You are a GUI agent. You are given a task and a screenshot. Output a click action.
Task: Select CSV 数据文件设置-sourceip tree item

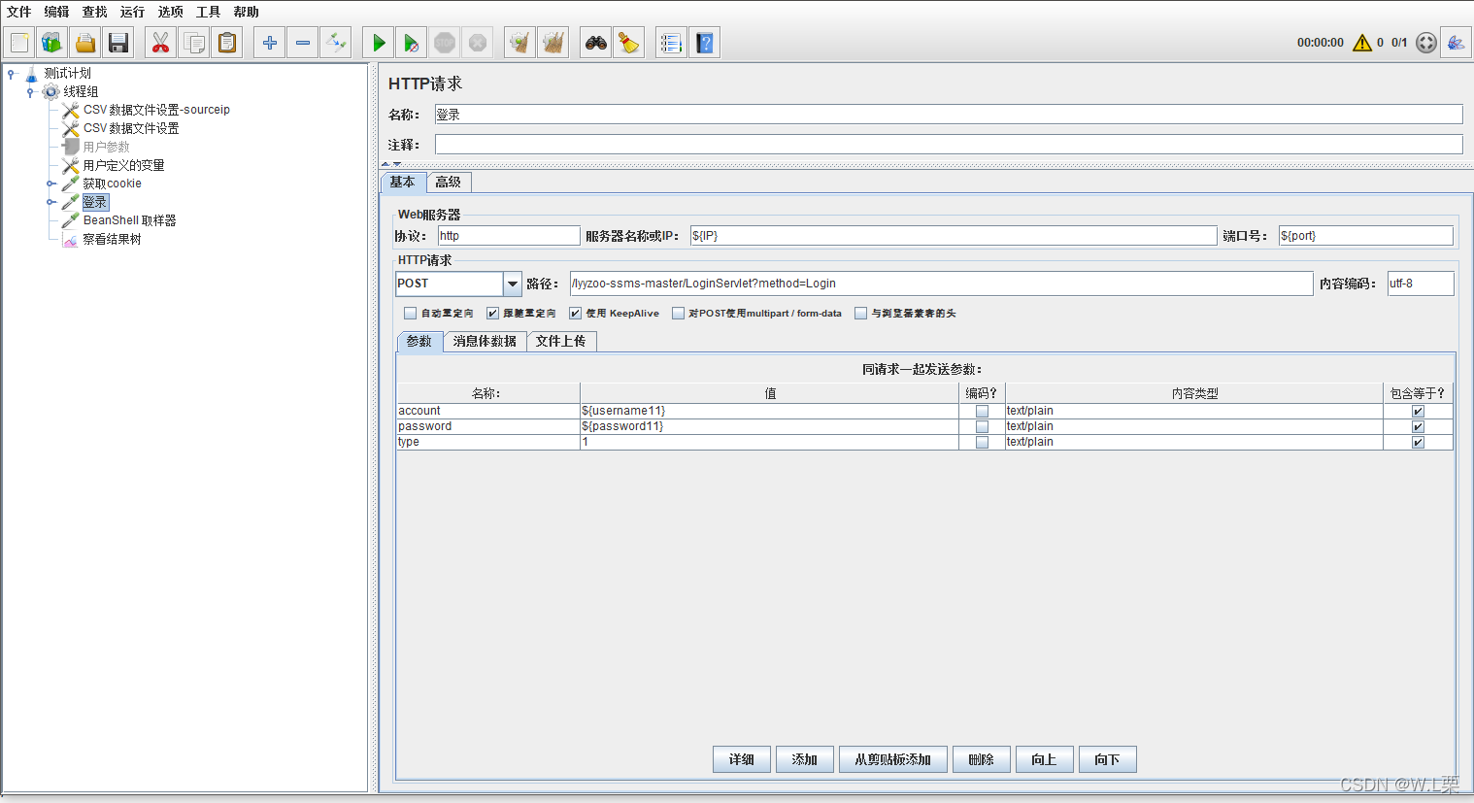coord(156,110)
